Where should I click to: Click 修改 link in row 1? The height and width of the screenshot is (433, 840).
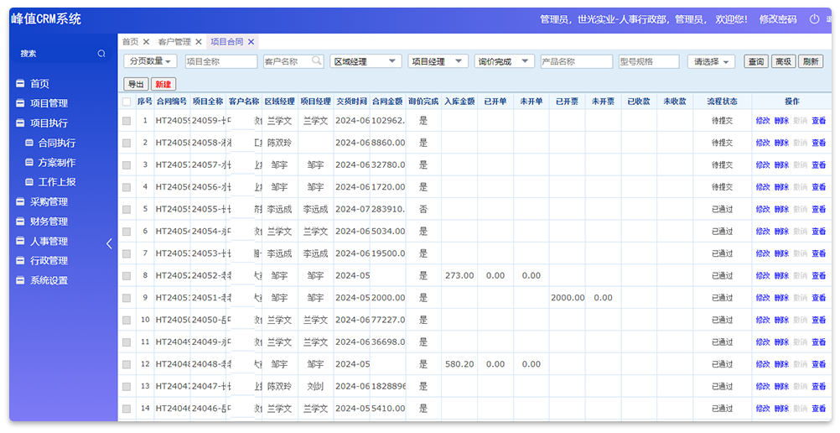[763, 121]
